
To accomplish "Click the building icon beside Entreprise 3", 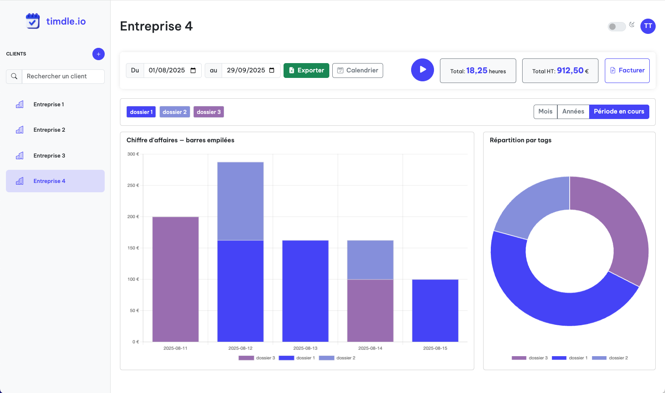I will (19, 156).
